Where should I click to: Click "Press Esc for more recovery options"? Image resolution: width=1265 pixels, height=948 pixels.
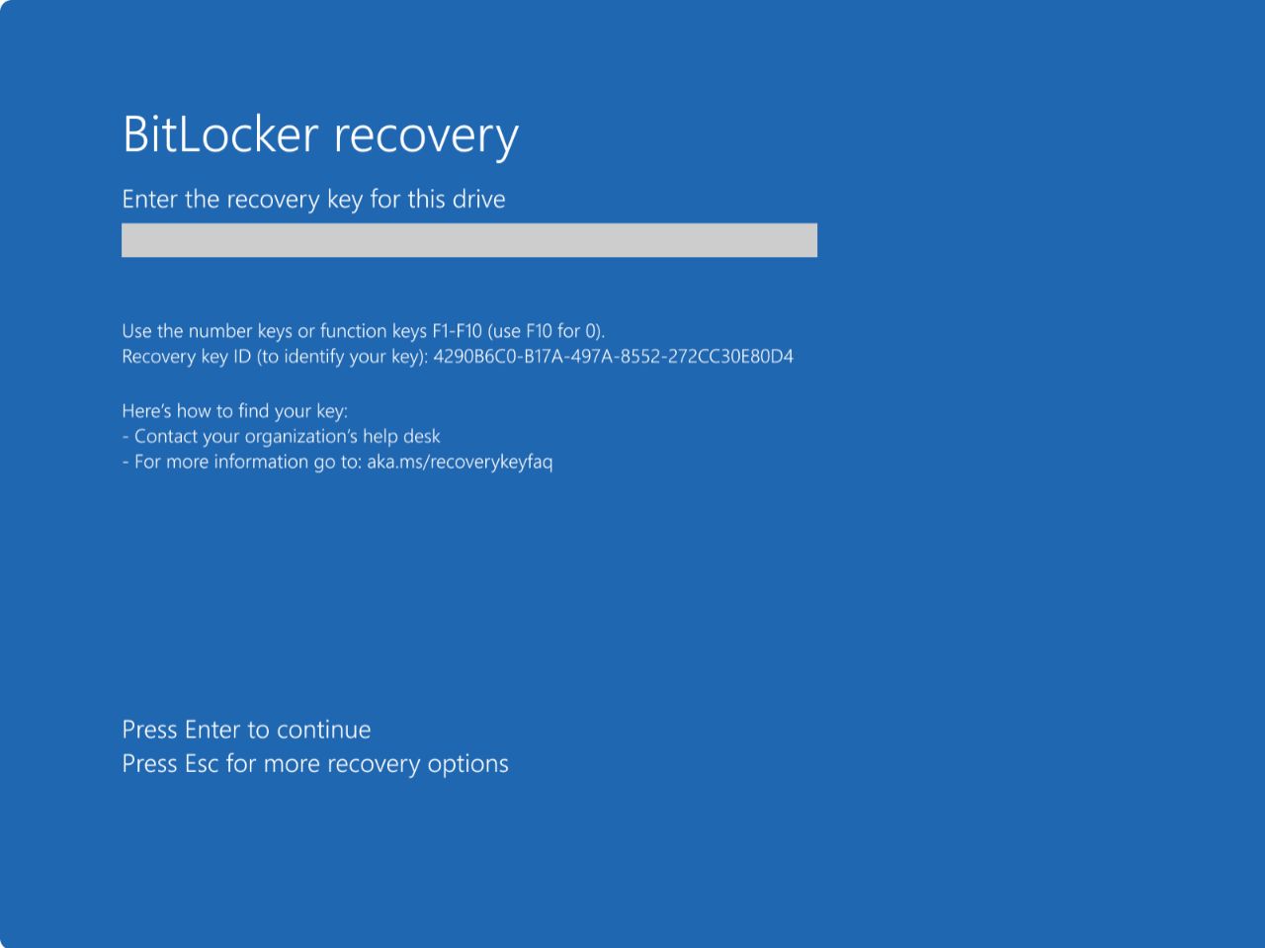point(314,763)
